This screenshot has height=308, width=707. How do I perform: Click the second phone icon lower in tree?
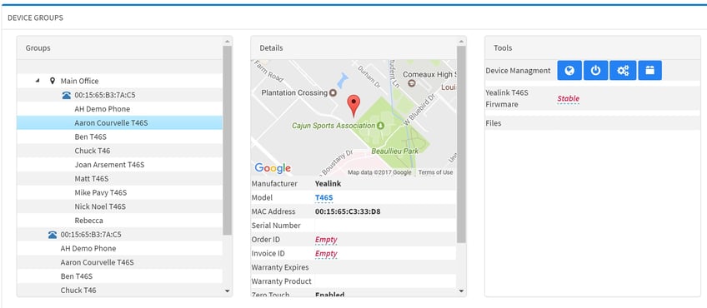[x=53, y=235]
